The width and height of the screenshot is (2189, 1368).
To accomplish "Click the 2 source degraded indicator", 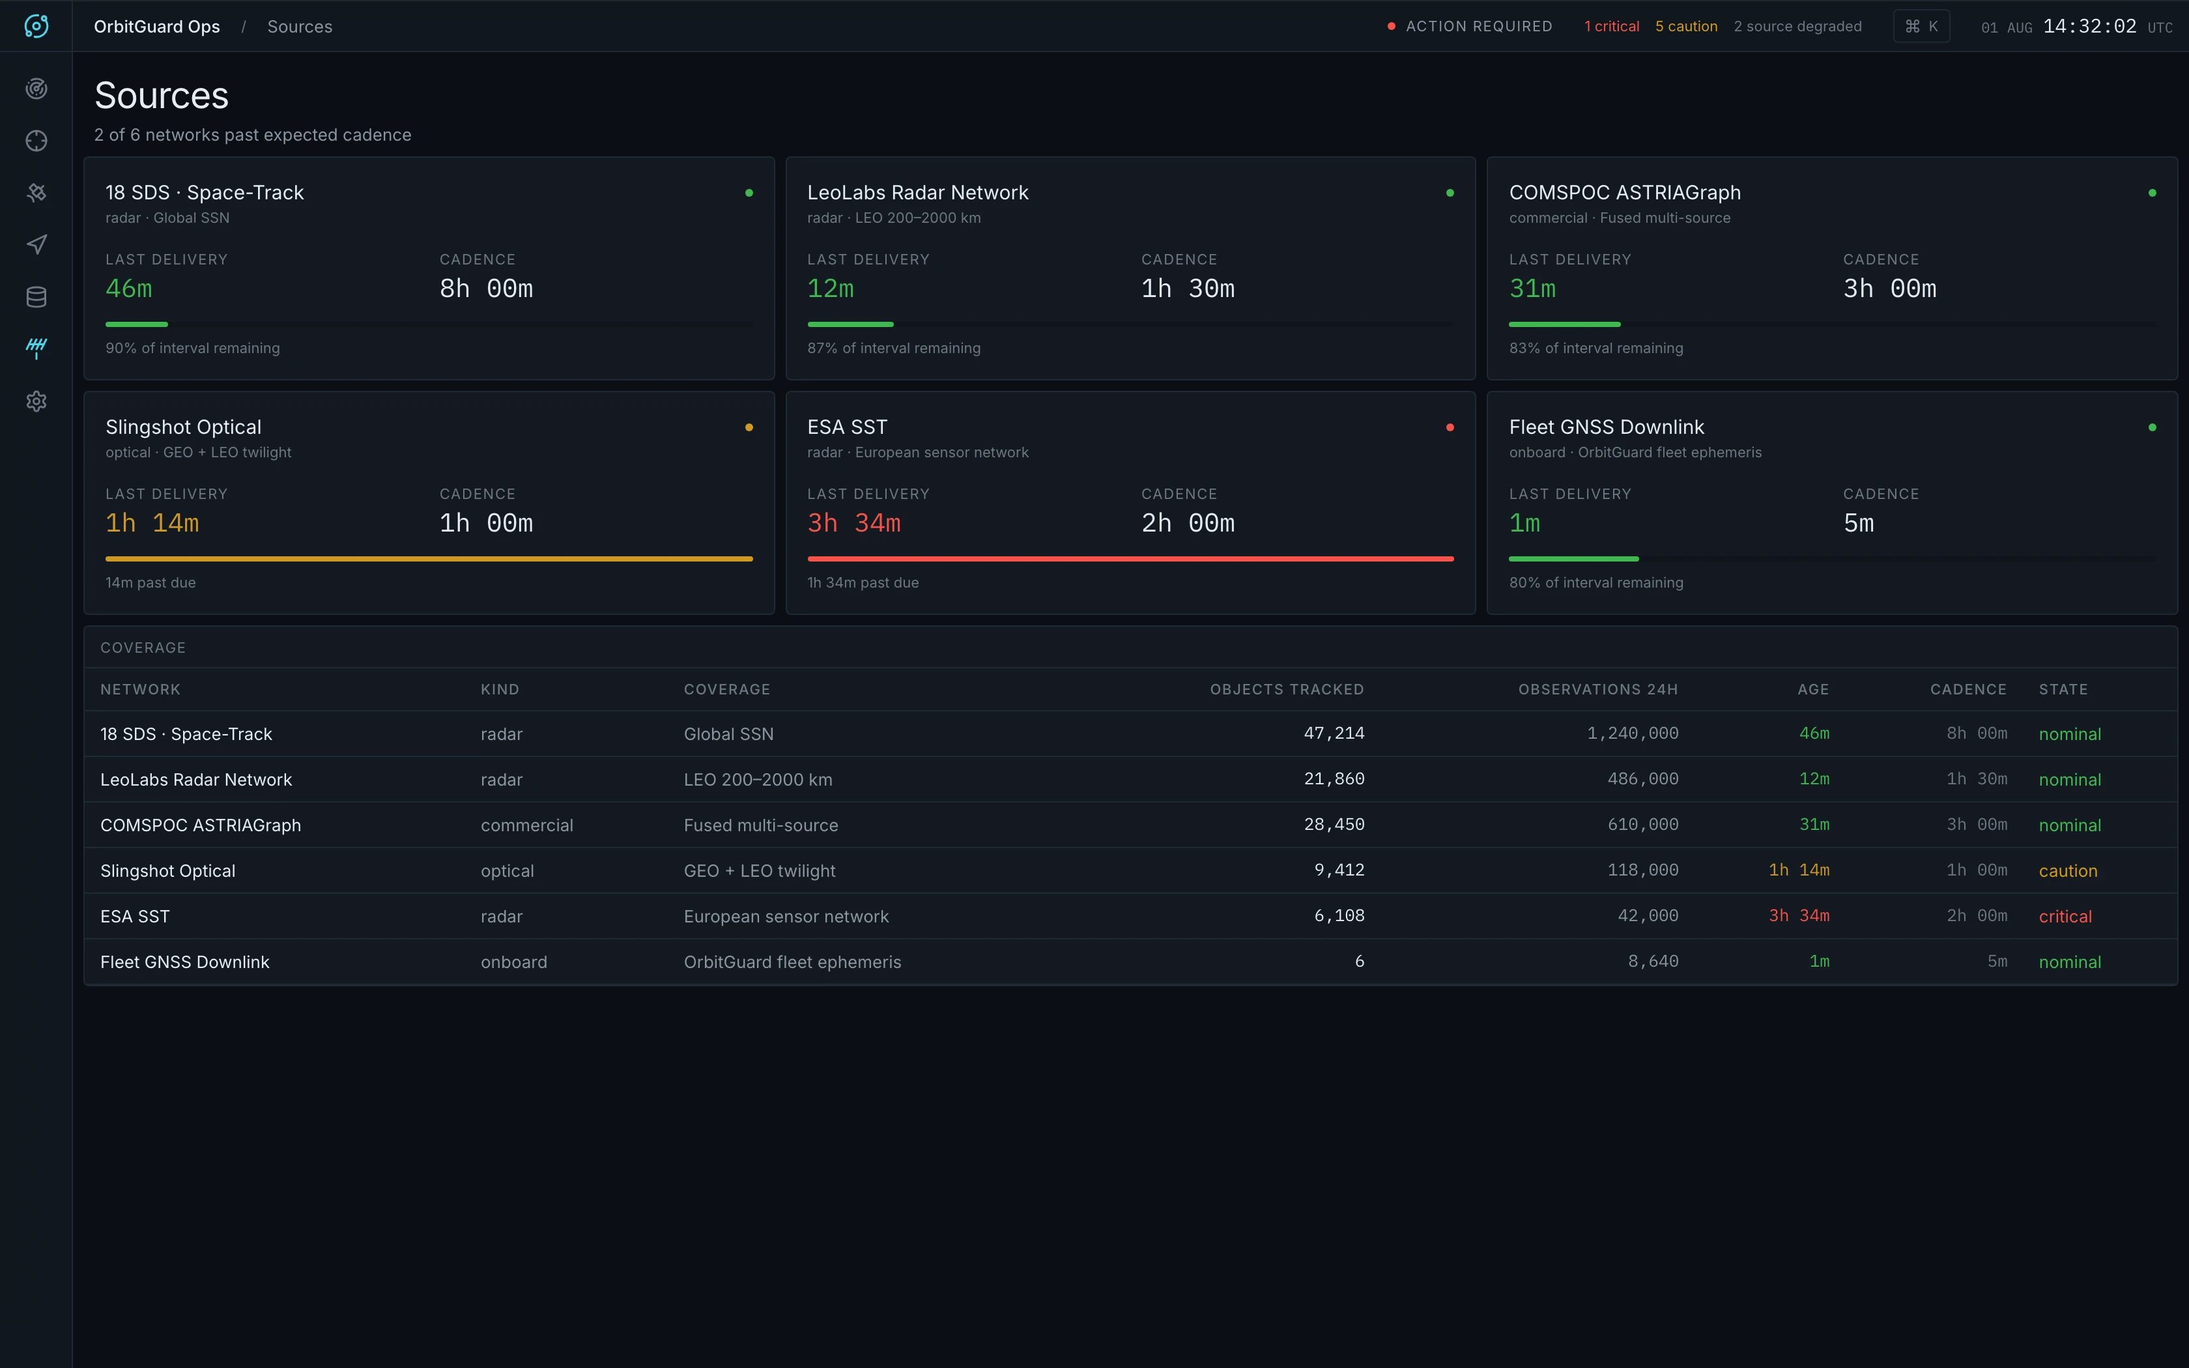I will pos(1797,26).
